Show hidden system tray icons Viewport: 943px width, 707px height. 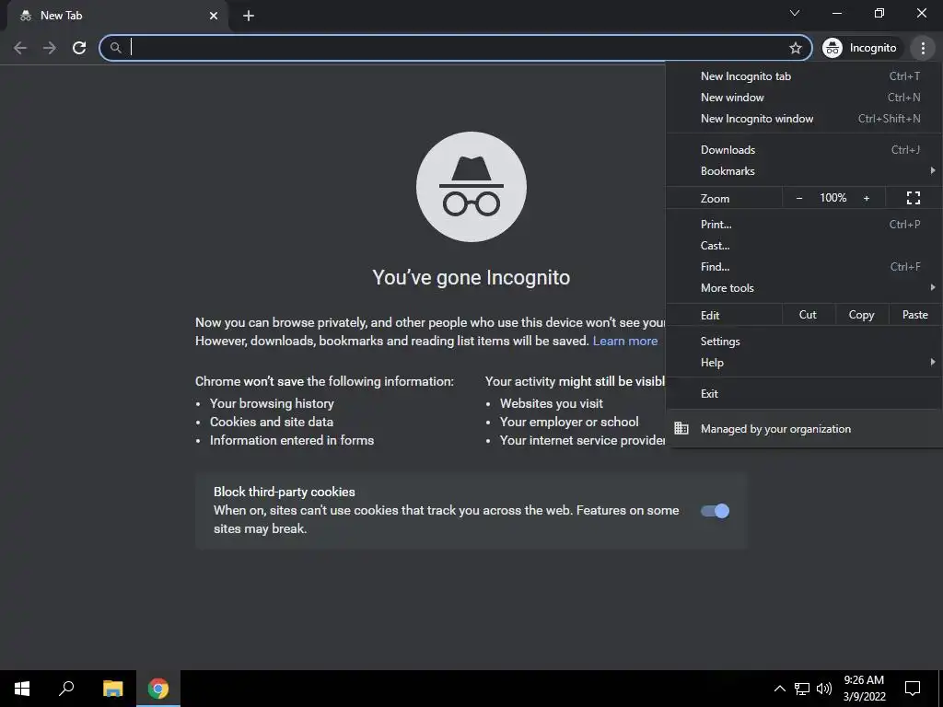(779, 689)
